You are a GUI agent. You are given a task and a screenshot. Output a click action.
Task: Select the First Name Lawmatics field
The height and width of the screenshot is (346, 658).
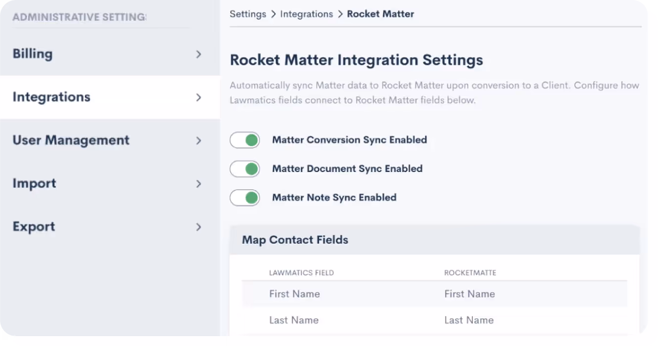pyautogui.click(x=294, y=294)
